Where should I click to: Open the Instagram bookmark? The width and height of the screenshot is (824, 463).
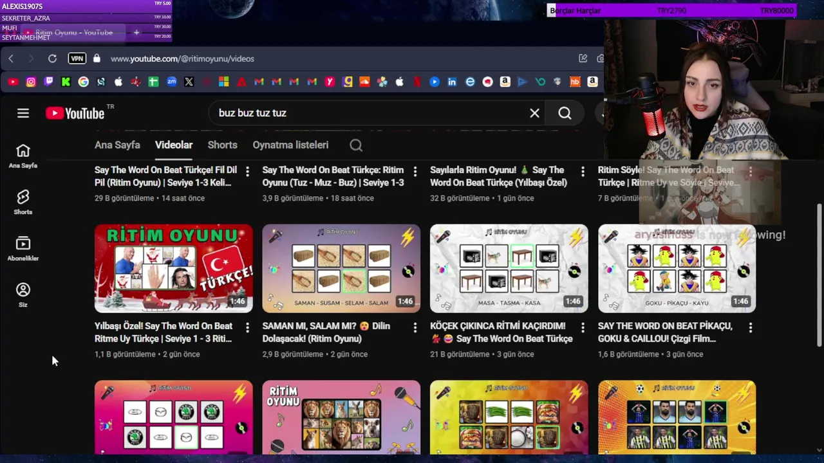pos(31,82)
